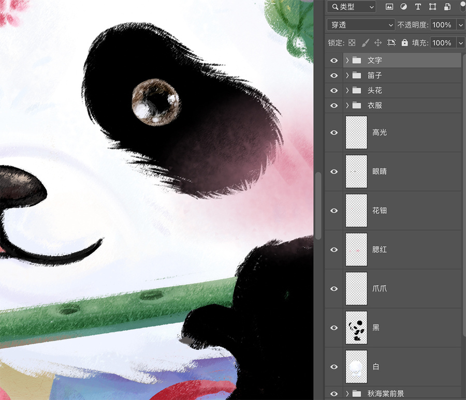Hide the 秋海棠前景 group
The height and width of the screenshot is (400, 466).
(x=334, y=394)
